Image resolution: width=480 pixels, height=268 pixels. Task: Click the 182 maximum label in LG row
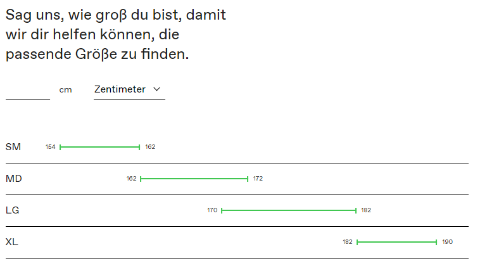(x=366, y=210)
